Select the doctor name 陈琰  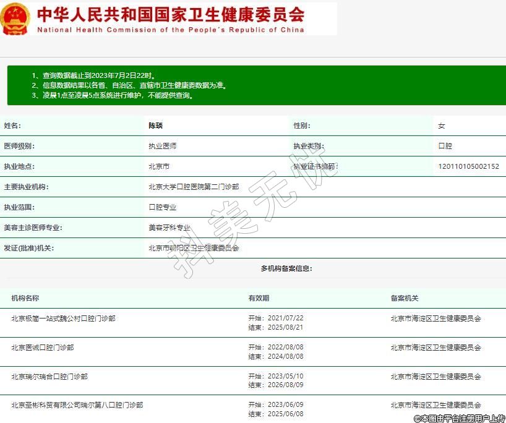155,126
